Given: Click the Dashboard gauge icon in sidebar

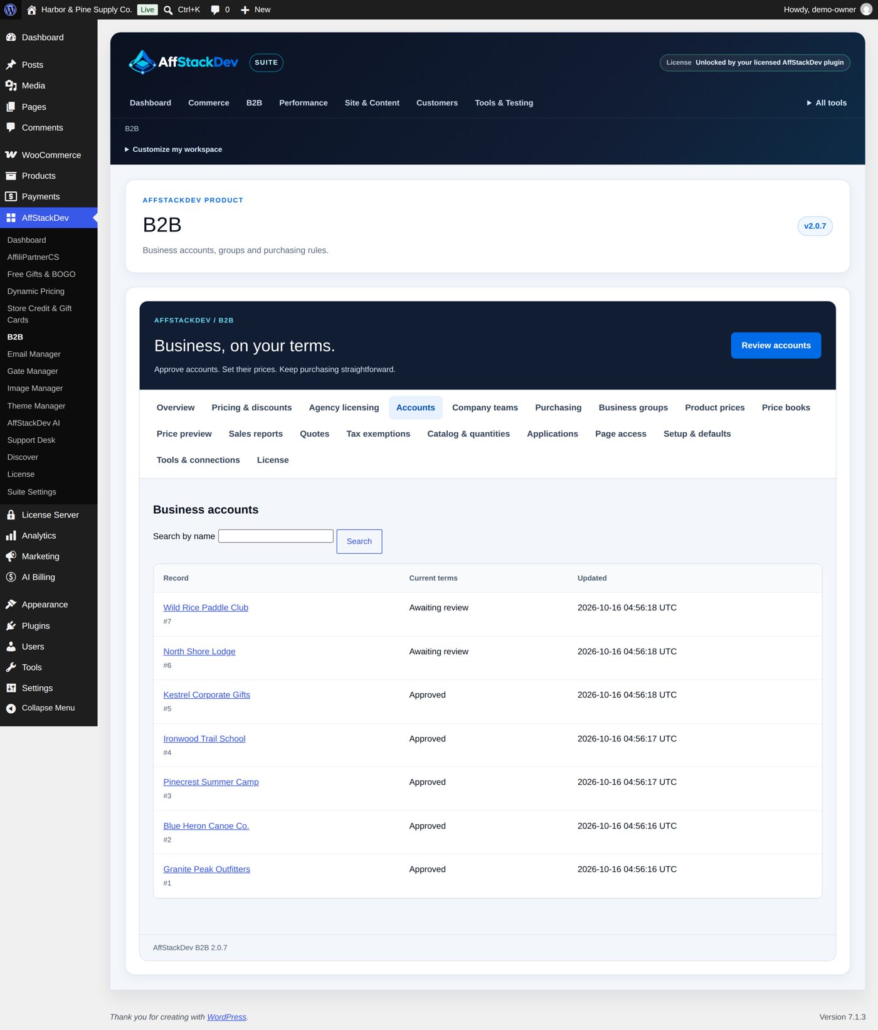Looking at the screenshot, I should (x=11, y=37).
